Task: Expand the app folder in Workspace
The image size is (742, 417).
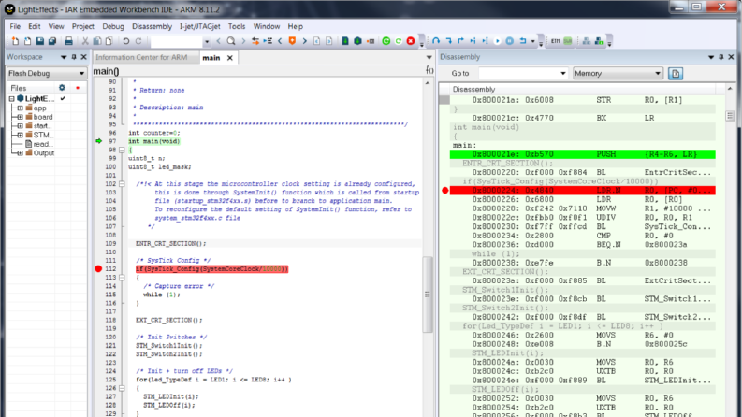Action: tap(20, 108)
